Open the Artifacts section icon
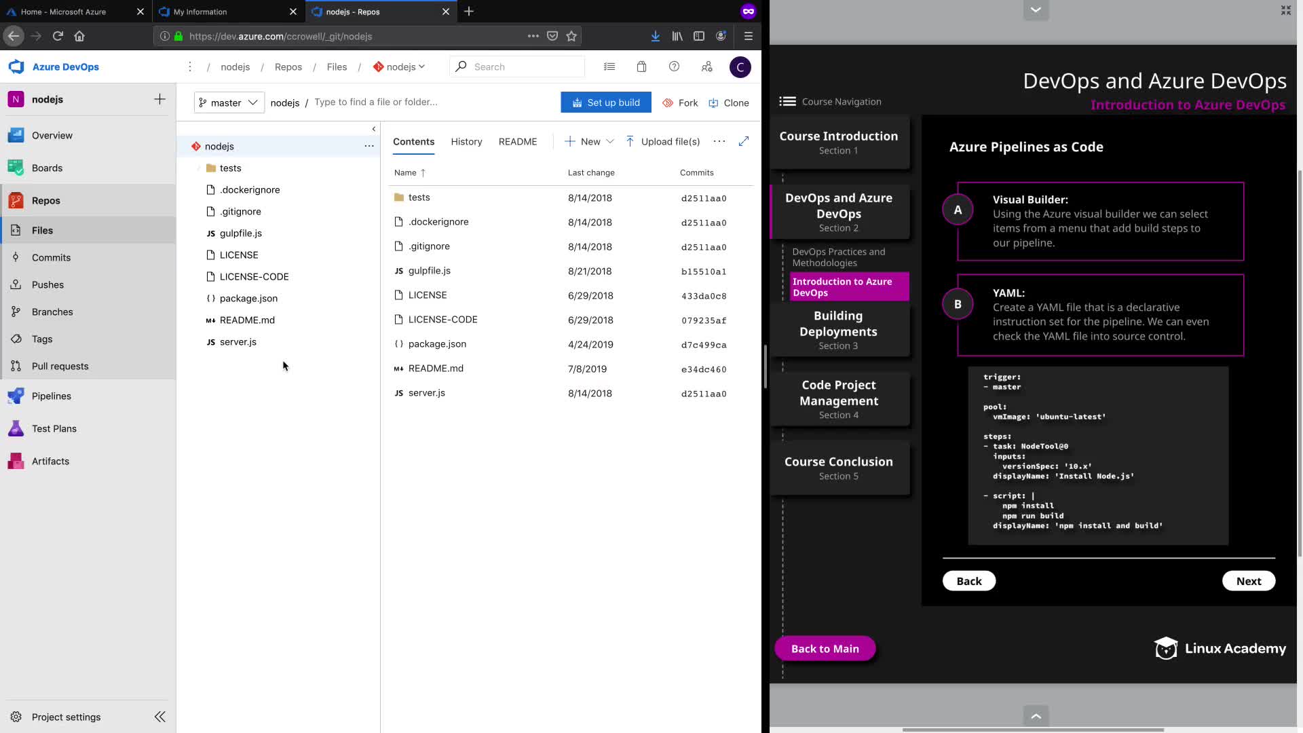 [16, 462]
